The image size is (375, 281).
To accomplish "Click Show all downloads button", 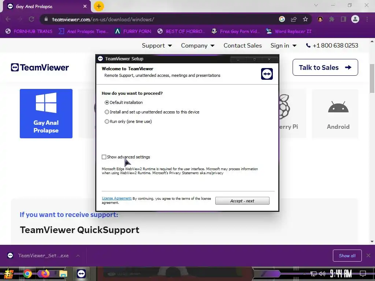I will (347, 256).
